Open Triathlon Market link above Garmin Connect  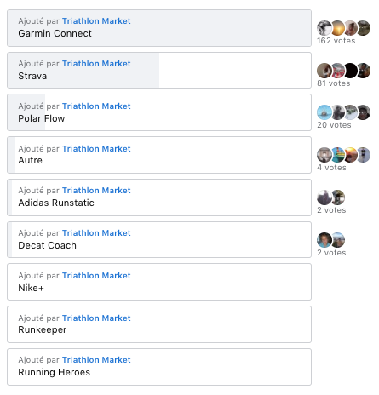click(x=96, y=21)
